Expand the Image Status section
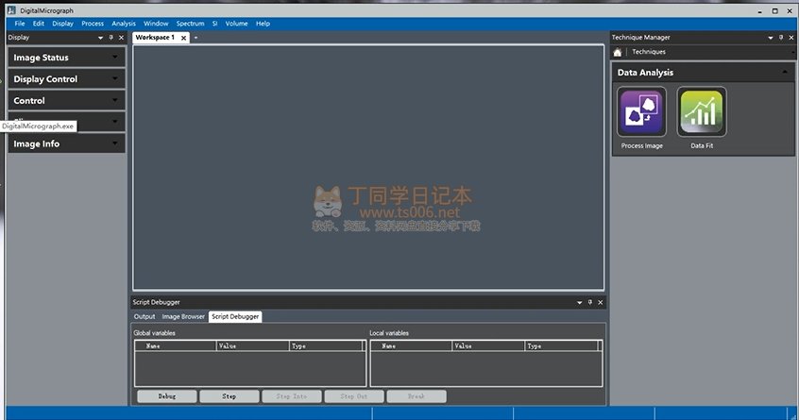The height and width of the screenshot is (420, 799). coord(66,58)
